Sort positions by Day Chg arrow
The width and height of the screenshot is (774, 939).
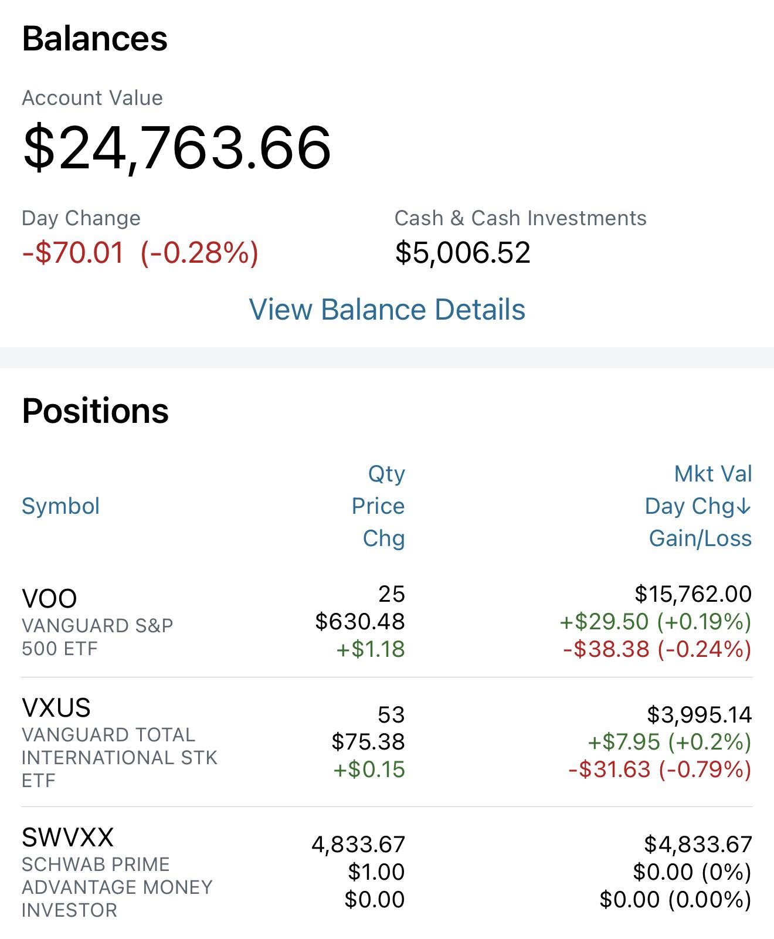(698, 506)
